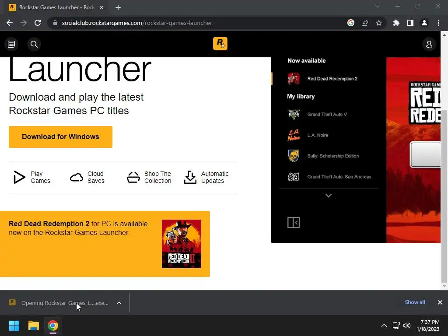The image size is (448, 336).
Task: Open a new browser tab
Action: [x=118, y=7]
